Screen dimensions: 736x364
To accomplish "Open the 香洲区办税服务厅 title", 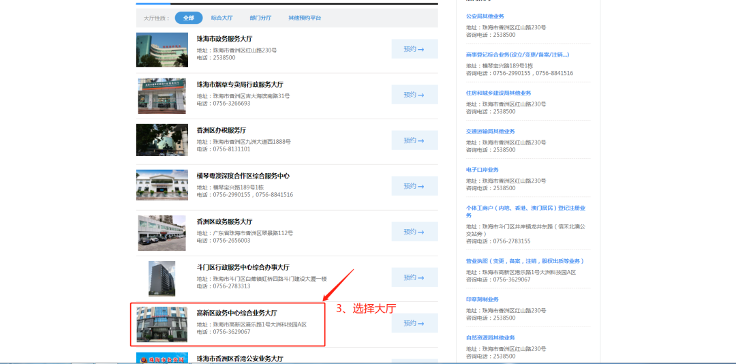I will [221, 130].
